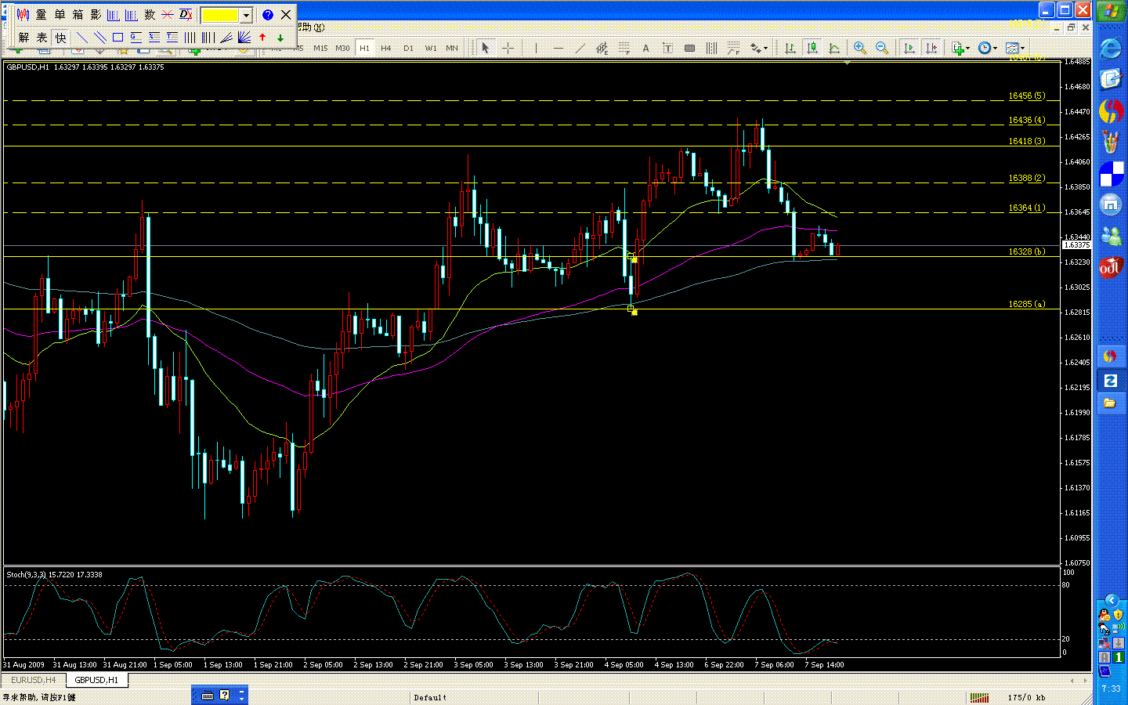Viewport: 1128px width, 705px height.
Task: Select the fan lines tool
Action: (x=244, y=37)
